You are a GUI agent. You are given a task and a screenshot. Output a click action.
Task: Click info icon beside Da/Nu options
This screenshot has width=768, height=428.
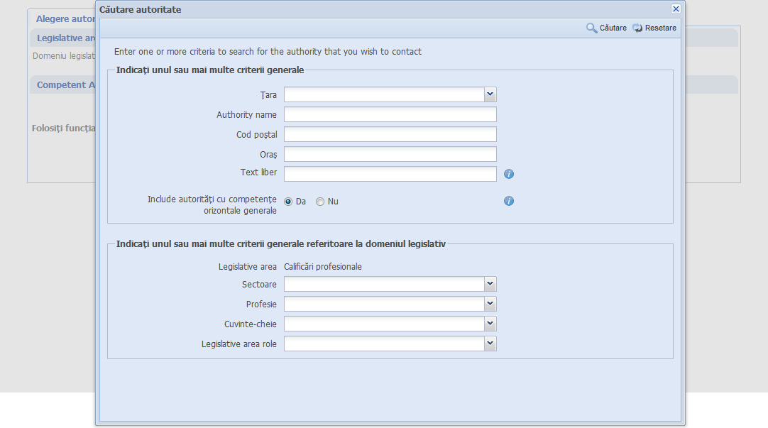tap(509, 201)
